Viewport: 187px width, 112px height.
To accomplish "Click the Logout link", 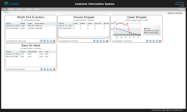I will [x=181, y=9].
